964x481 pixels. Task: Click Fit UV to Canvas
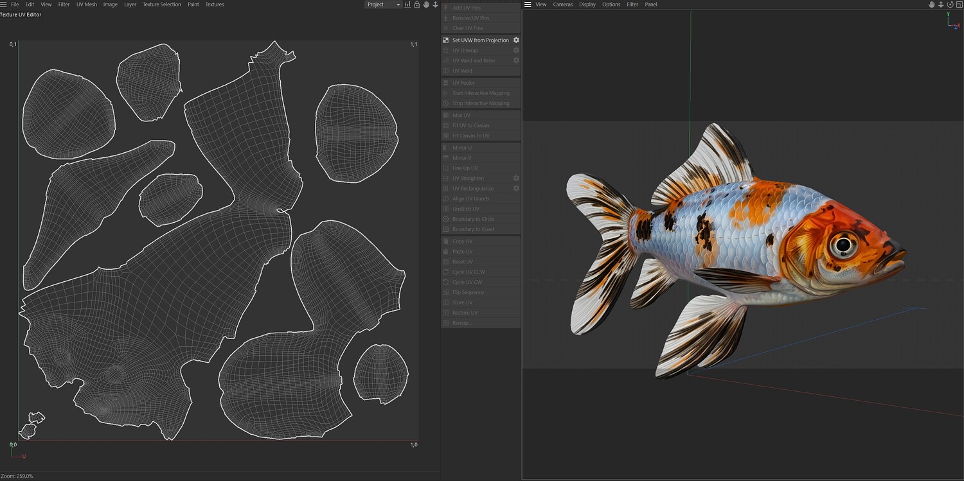tap(481, 126)
